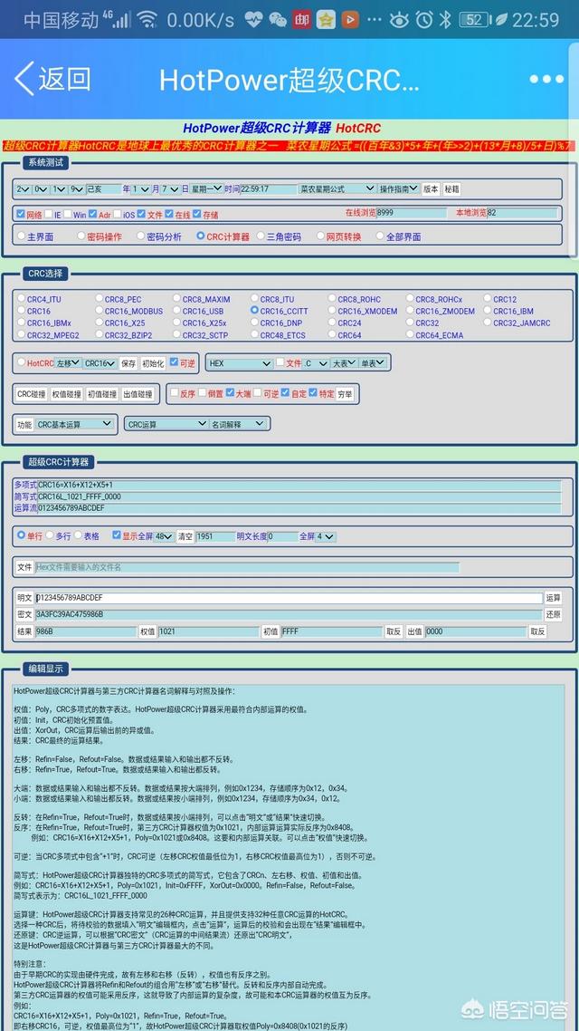Open the 大表 dropdown
The width and height of the screenshot is (579, 1031).
344,363
